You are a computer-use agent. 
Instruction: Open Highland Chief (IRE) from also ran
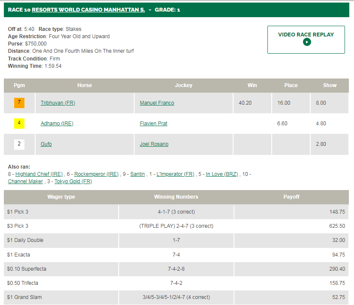point(39,174)
